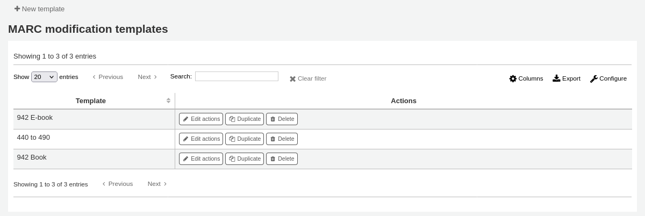Open Configure with wrench icon
Viewport: 645px width, 216px height.
coord(594,78)
